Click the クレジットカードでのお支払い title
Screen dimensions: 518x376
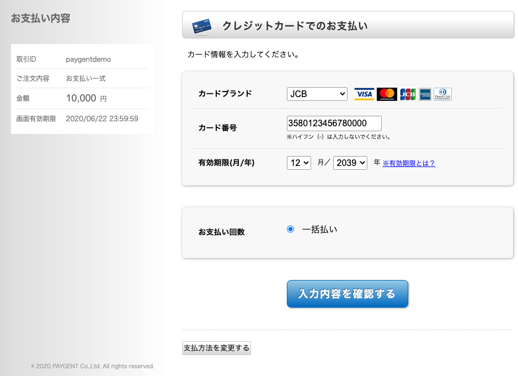click(295, 26)
